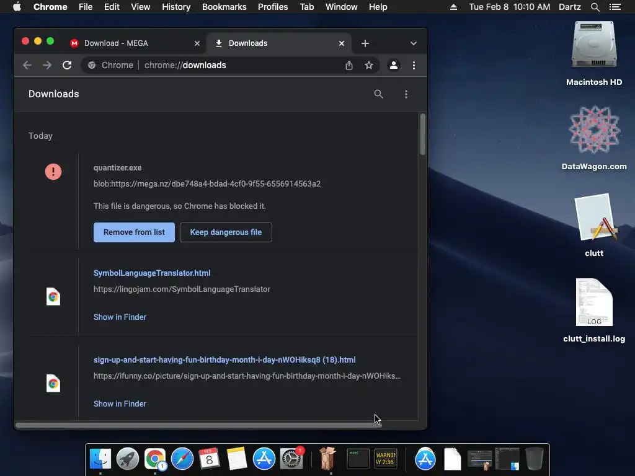The width and height of the screenshot is (635, 476).
Task: Open Safari from the dock
Action: click(x=182, y=459)
